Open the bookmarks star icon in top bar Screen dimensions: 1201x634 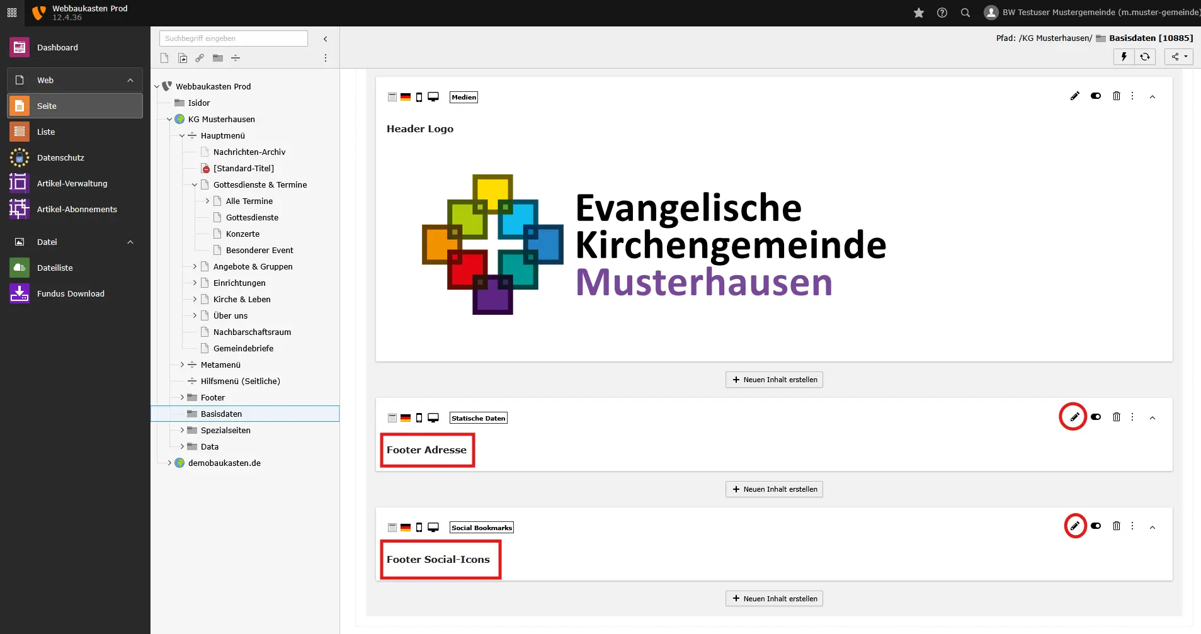click(919, 13)
